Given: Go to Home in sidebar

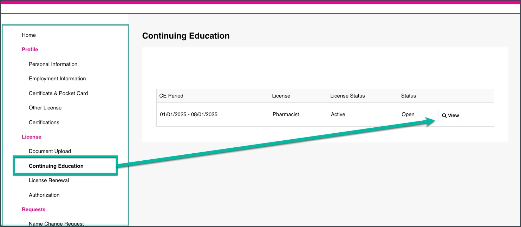Looking at the screenshot, I should click(x=29, y=35).
